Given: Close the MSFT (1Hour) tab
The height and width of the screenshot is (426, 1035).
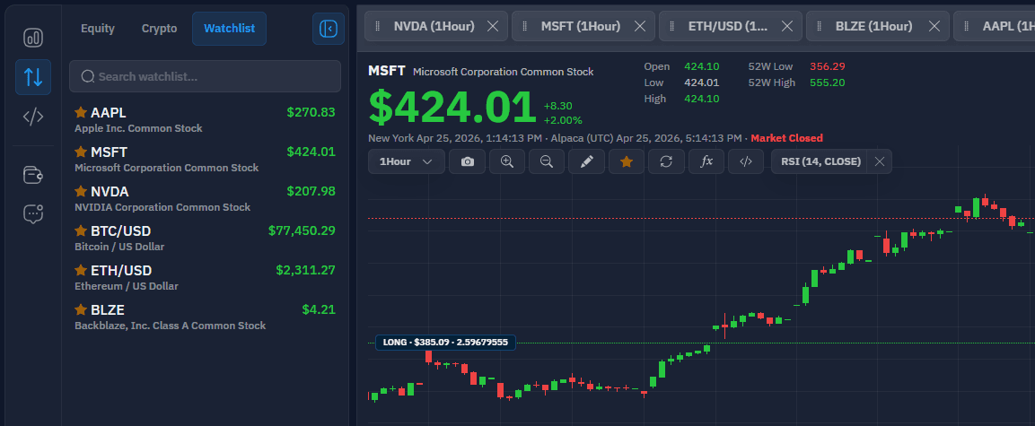Looking at the screenshot, I should click(640, 26).
